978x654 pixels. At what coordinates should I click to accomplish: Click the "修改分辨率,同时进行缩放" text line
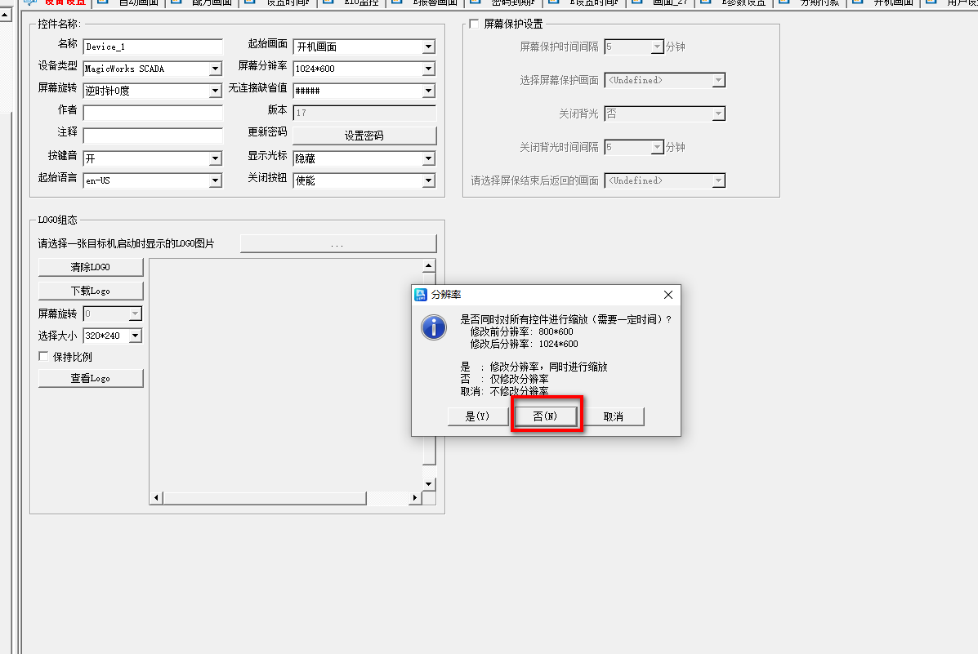(x=549, y=367)
